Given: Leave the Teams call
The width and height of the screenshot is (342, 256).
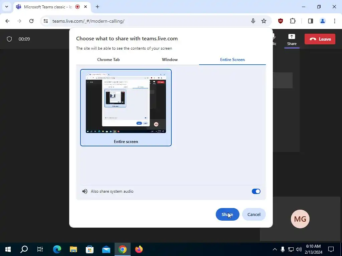Looking at the screenshot, I should 320,39.
